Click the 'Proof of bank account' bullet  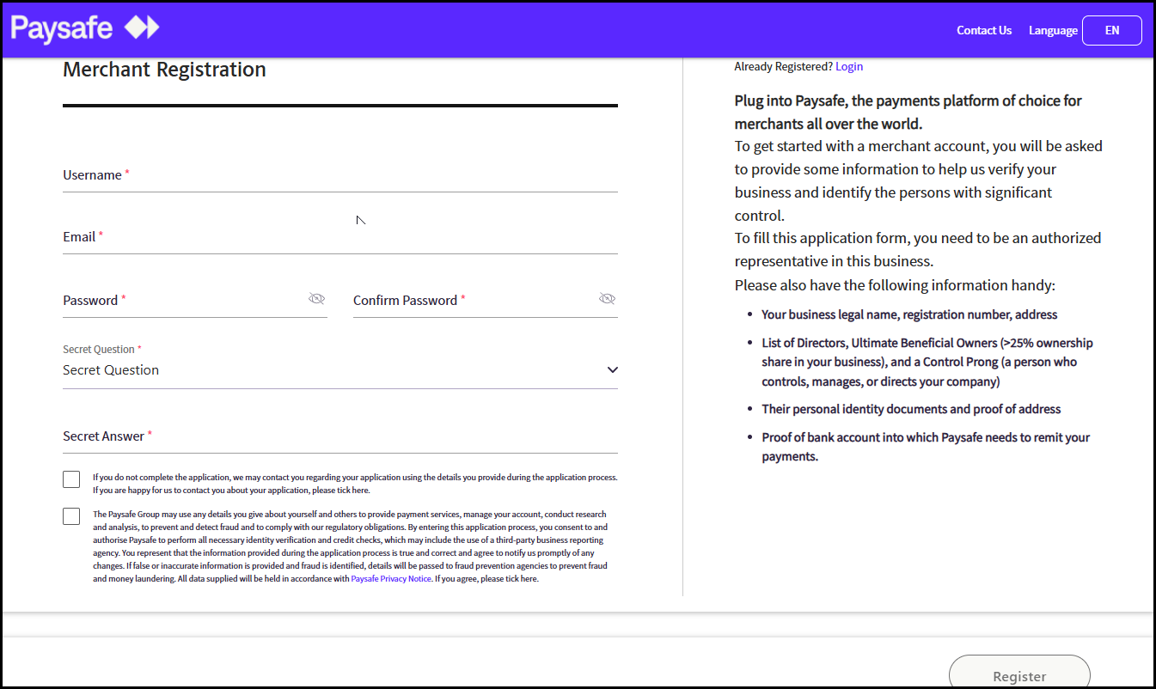coord(926,447)
